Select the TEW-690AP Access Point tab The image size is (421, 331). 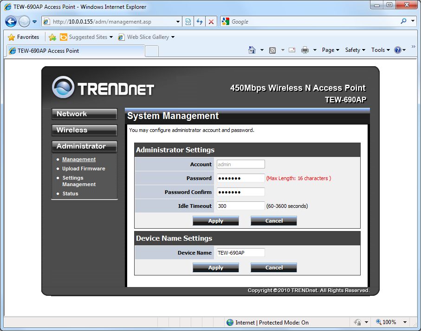pos(75,51)
